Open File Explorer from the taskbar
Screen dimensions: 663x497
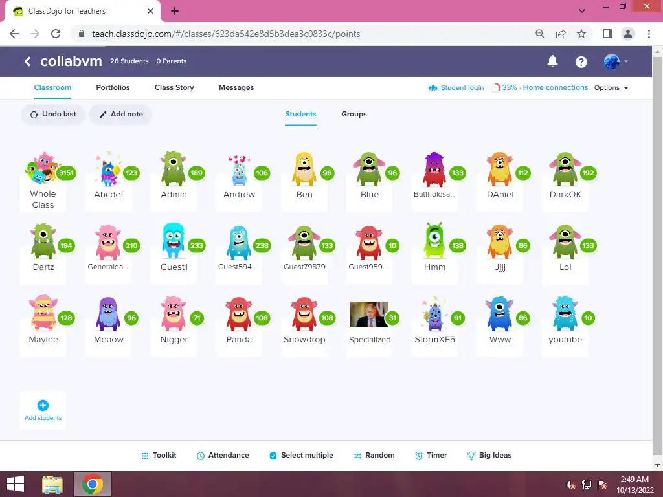pyautogui.click(x=52, y=484)
